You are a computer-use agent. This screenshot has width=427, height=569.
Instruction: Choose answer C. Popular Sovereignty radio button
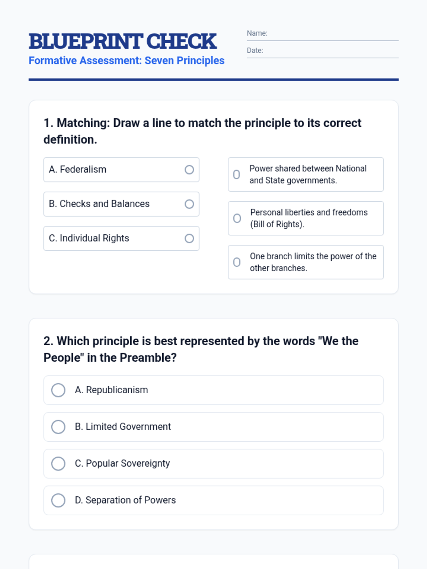[58, 464]
